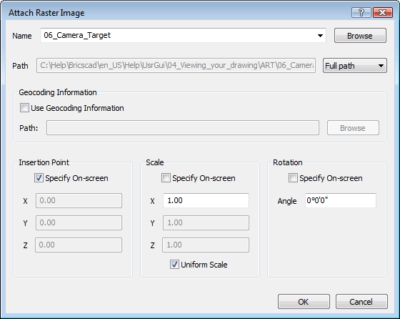This screenshot has width=400, height=319.
Task: Enable Use Geocoding Information checkbox
Action: [24, 108]
